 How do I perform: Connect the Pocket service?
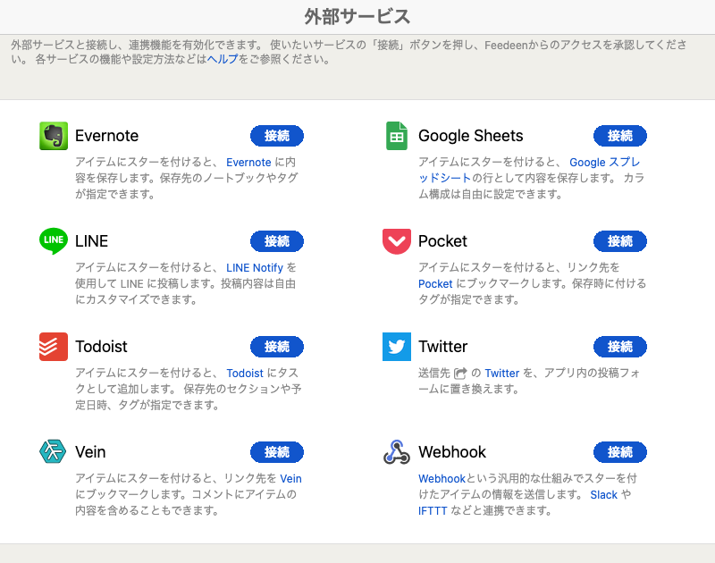620,241
